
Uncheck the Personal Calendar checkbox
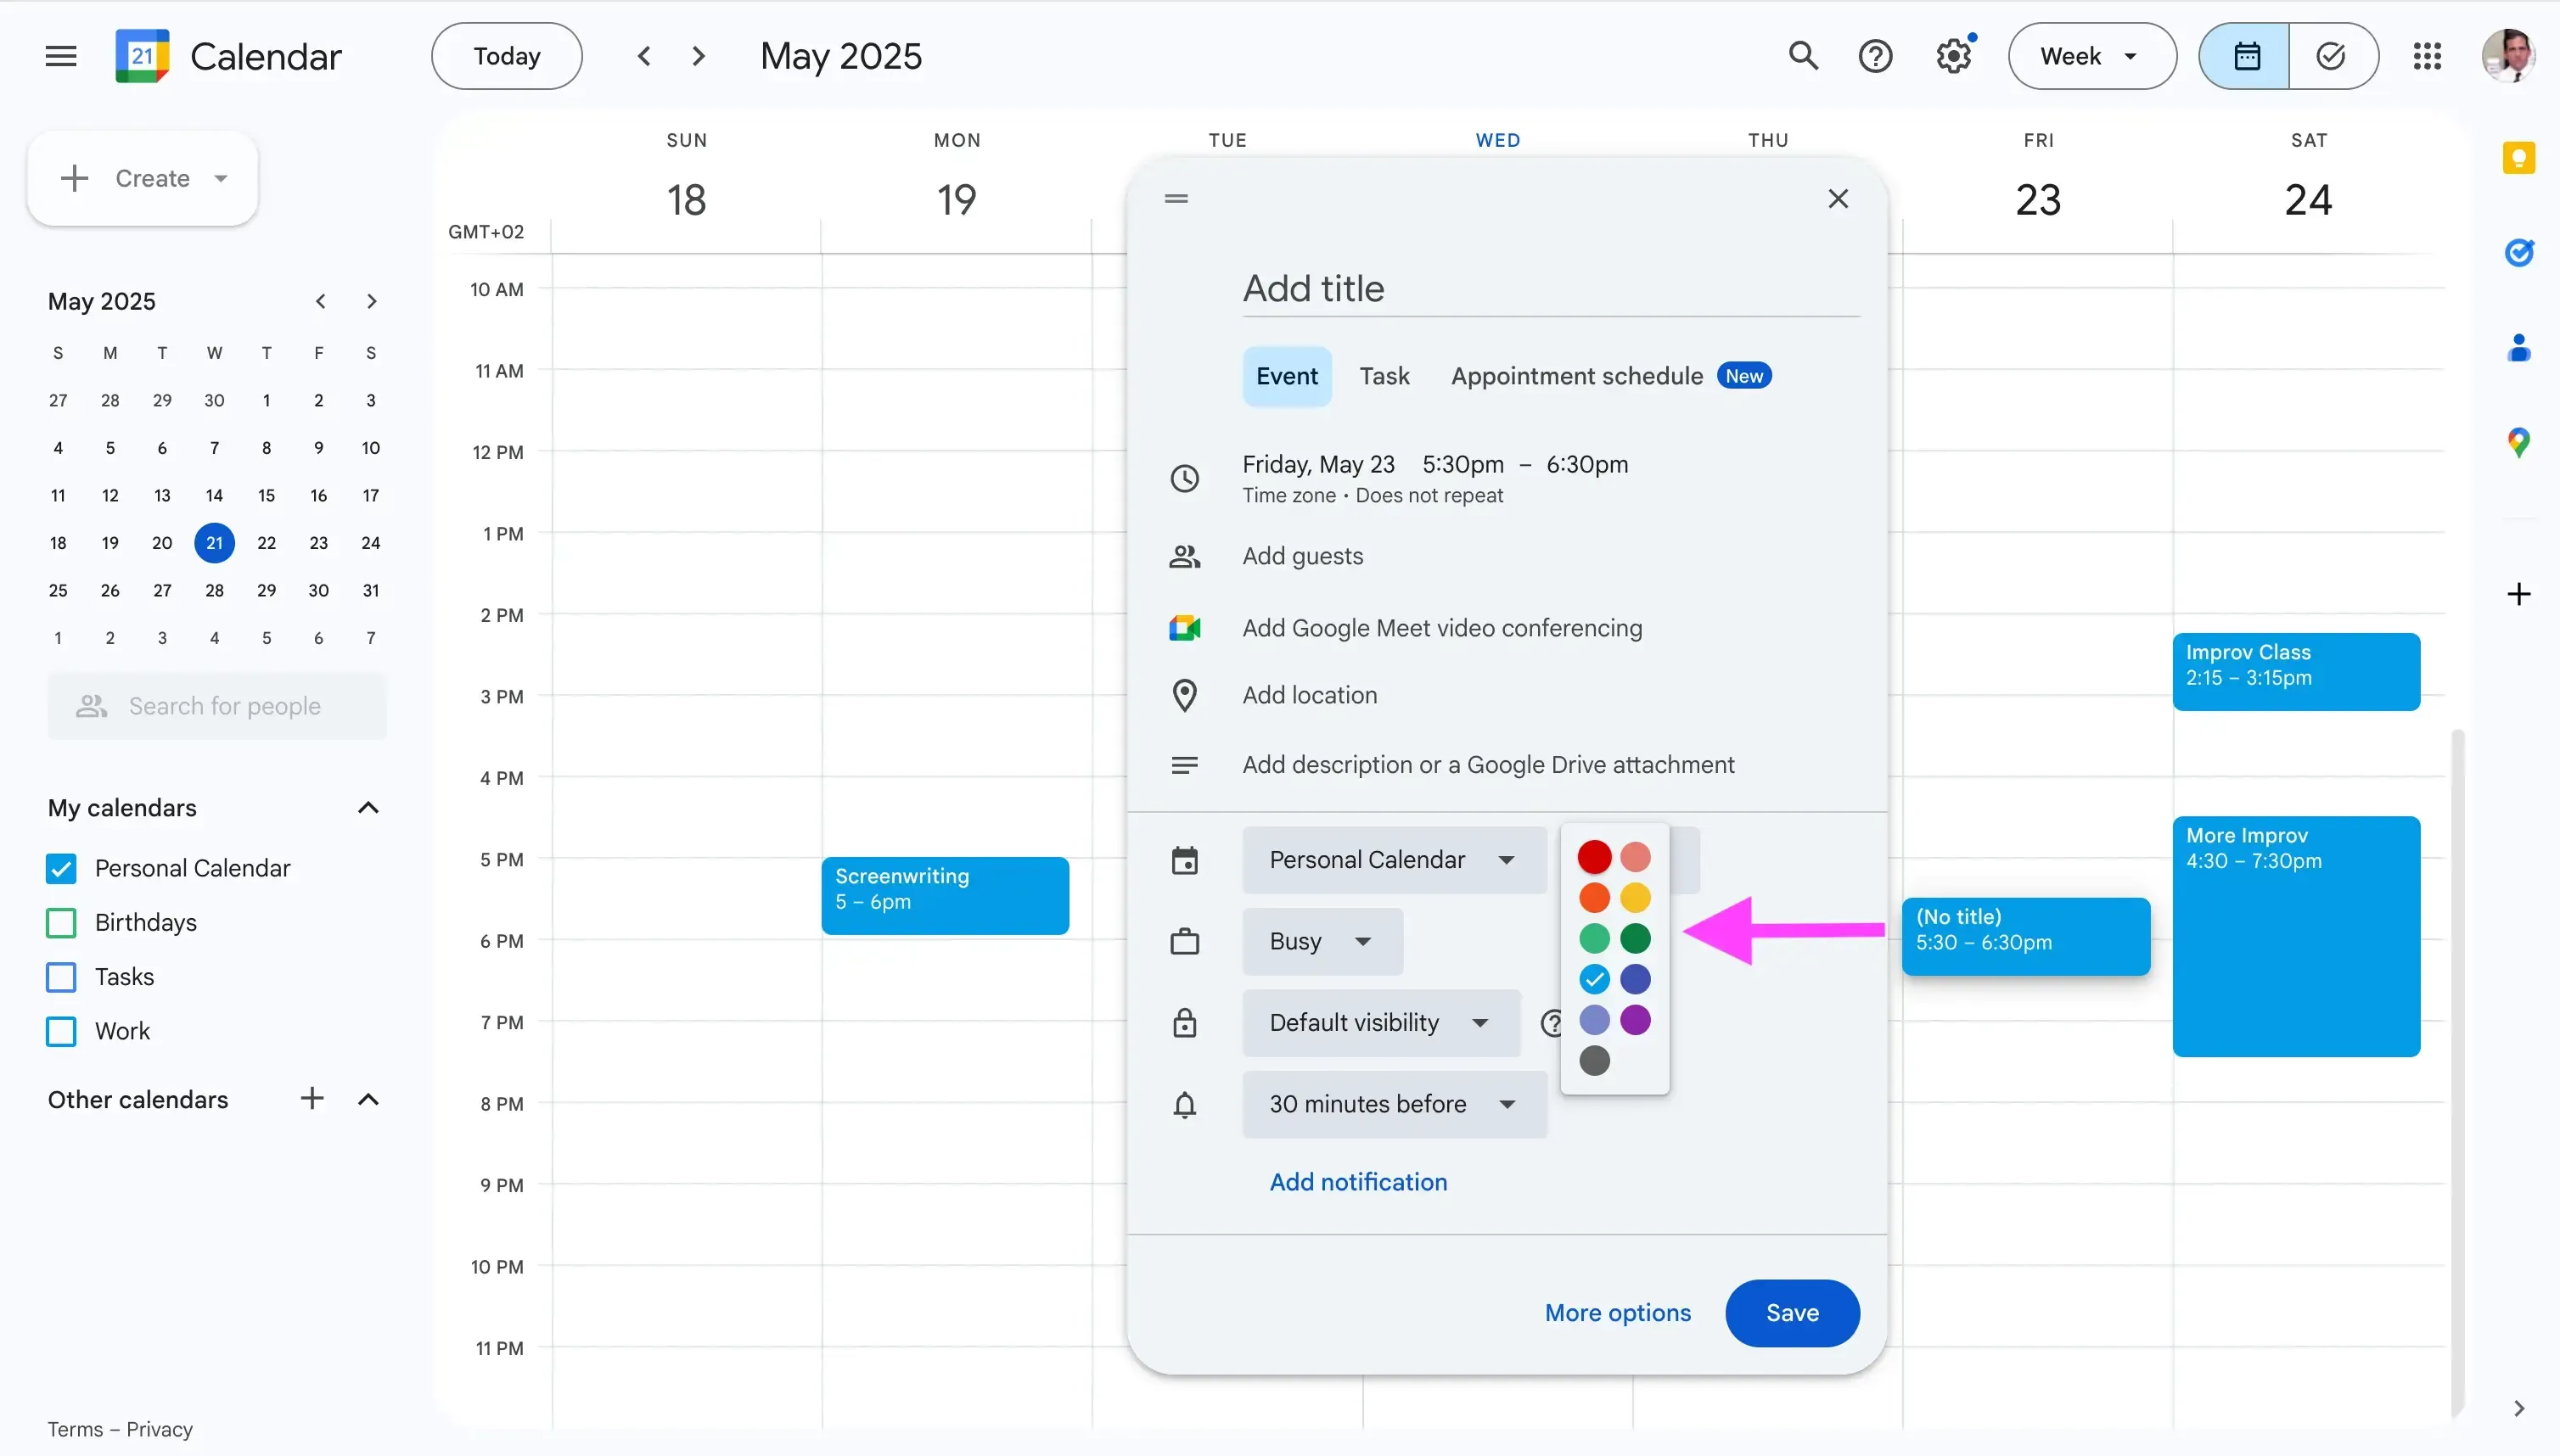pyautogui.click(x=60, y=867)
